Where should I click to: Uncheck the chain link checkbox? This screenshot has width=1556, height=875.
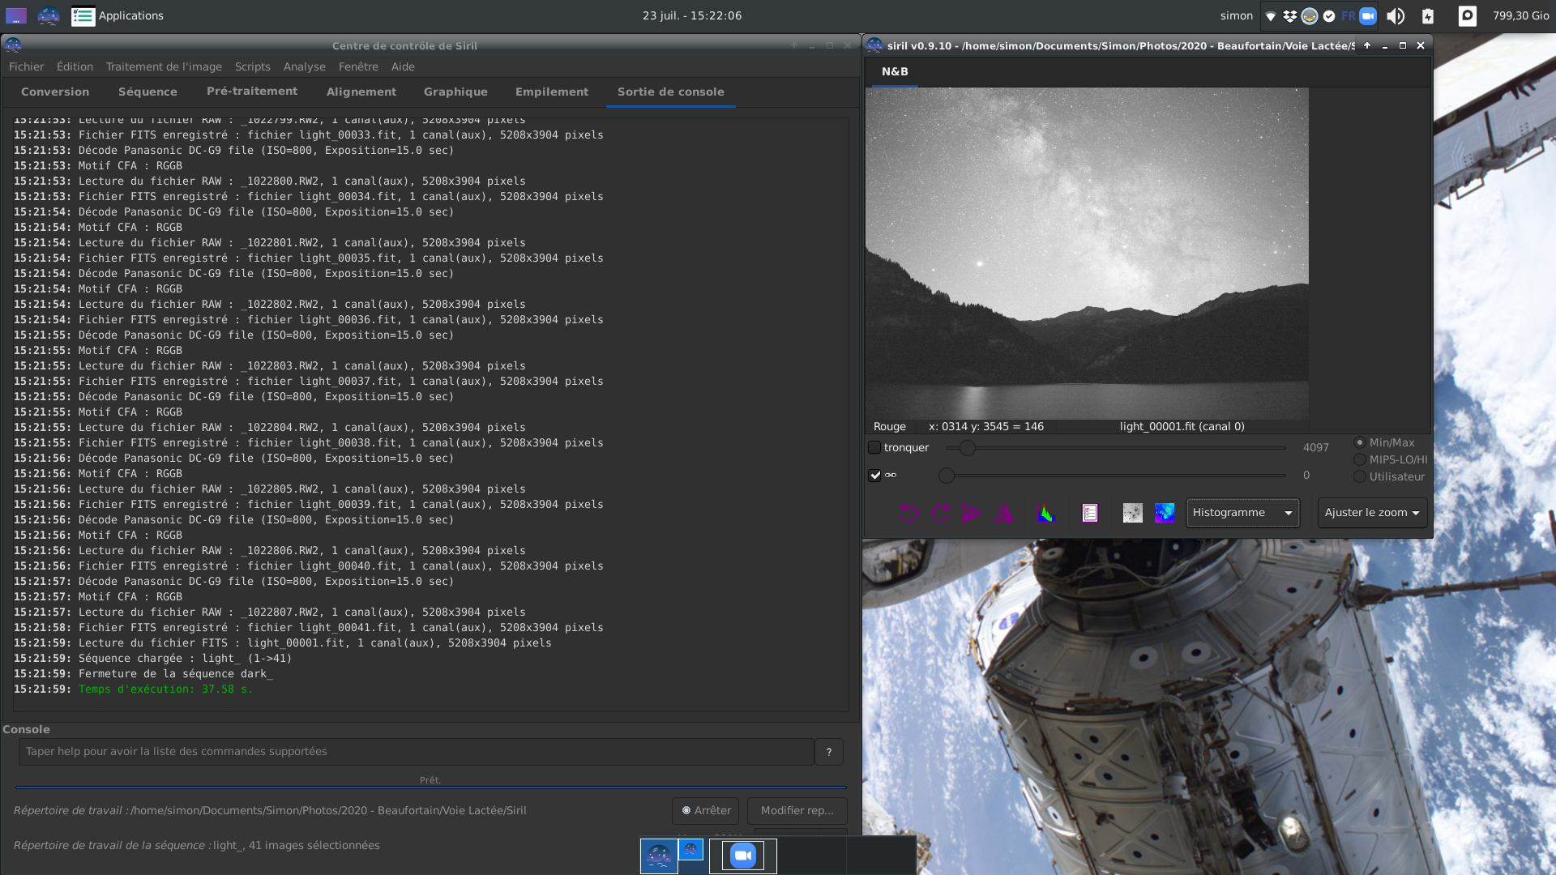tap(874, 476)
